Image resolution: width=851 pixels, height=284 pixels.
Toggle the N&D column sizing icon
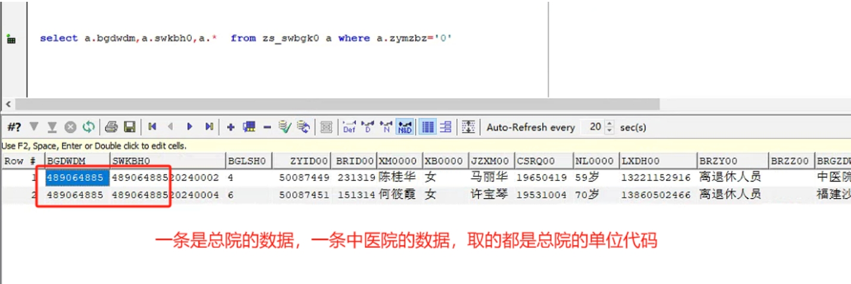point(405,127)
